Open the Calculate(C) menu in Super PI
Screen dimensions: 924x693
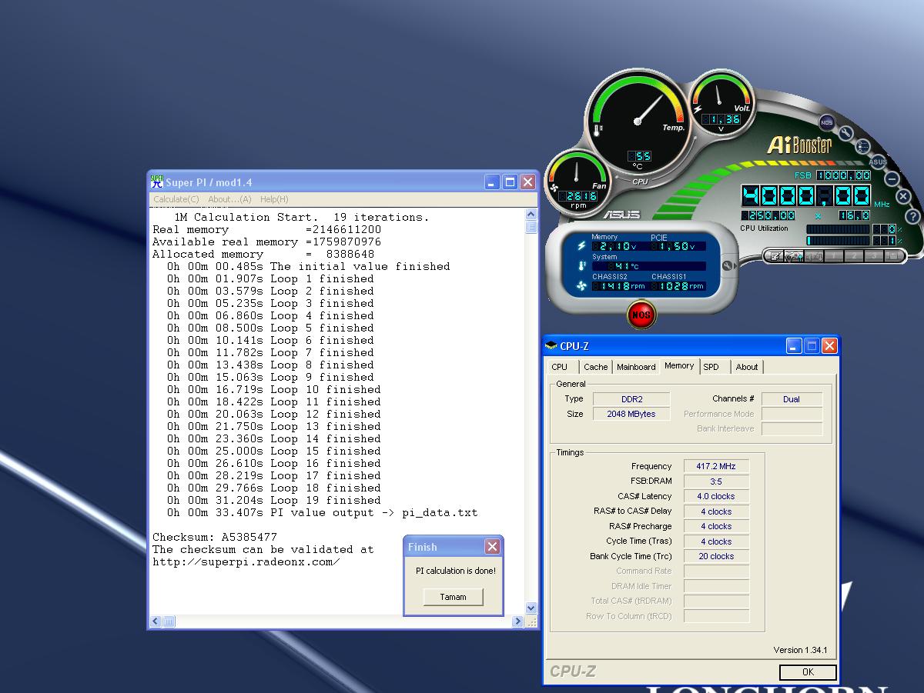[176, 199]
